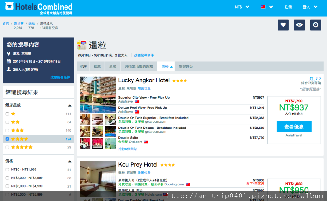Open Kou Prey Hotel room photo

click(x=98, y=179)
